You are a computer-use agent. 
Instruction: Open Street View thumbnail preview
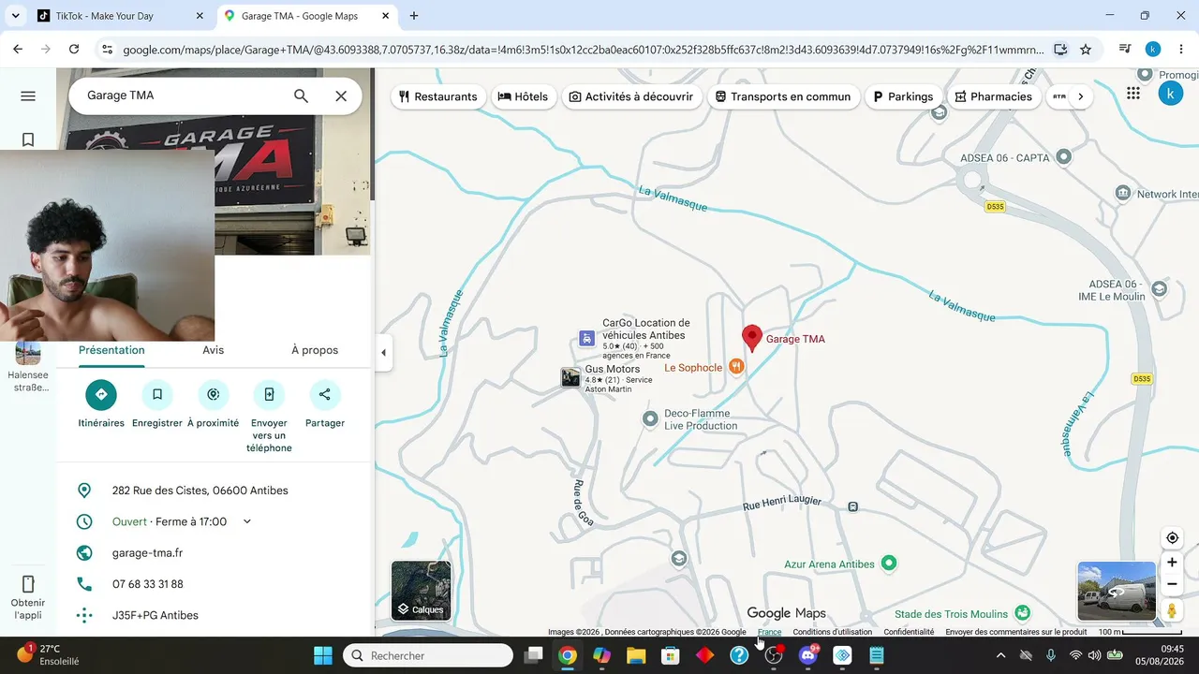coord(1117,592)
